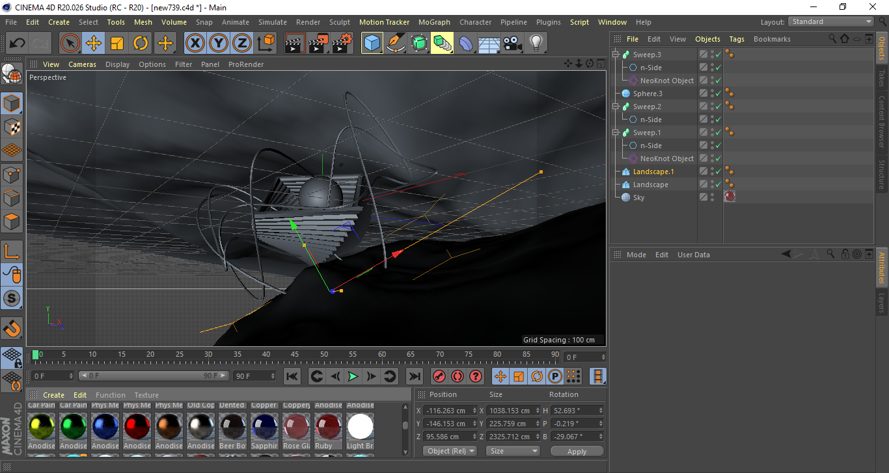Render the active view
The image size is (889, 473).
(295, 44)
